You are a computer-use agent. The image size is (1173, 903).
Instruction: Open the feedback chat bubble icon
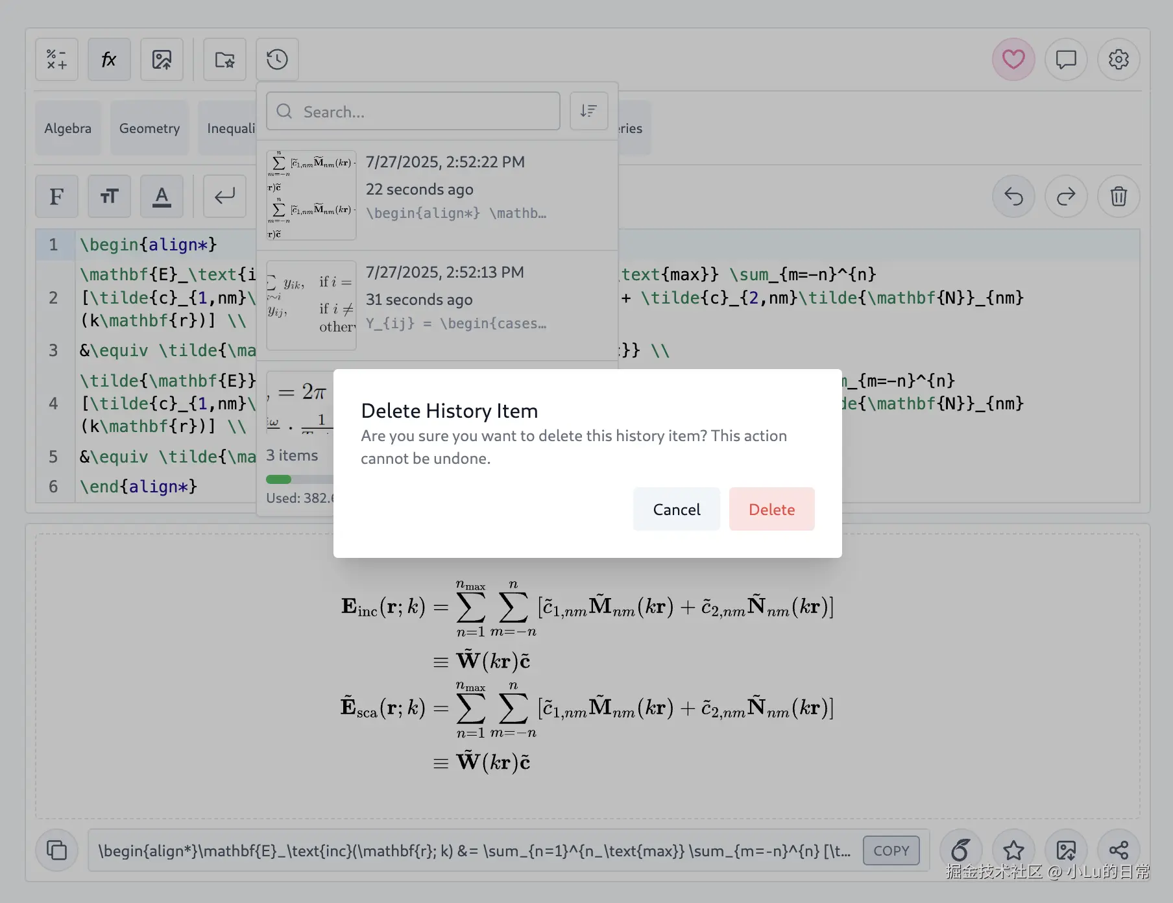coord(1065,60)
